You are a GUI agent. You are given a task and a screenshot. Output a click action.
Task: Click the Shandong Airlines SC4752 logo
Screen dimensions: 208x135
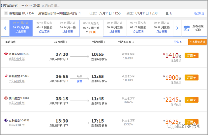(x=6, y=120)
